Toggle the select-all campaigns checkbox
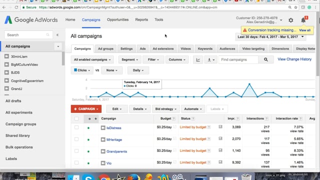The width and height of the screenshot is (320, 180). click(x=76, y=118)
